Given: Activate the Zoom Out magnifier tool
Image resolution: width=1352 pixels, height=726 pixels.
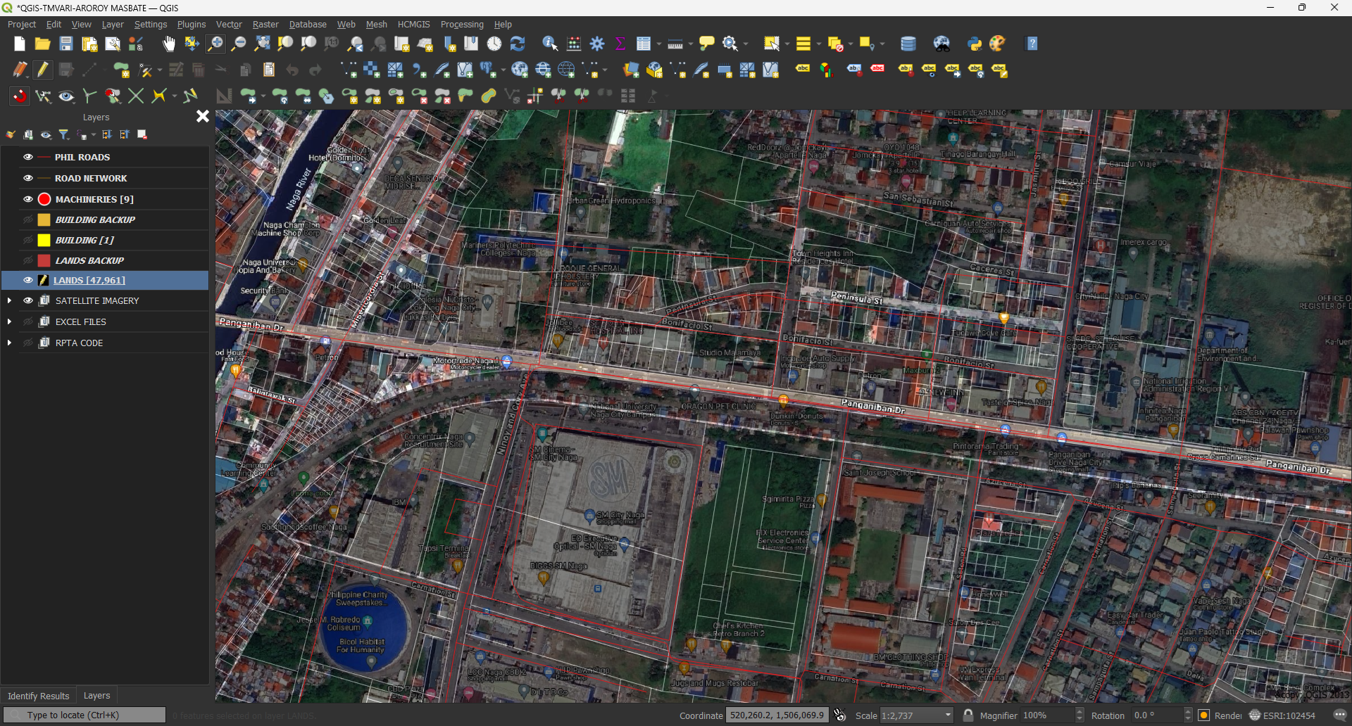Looking at the screenshot, I should click(239, 44).
